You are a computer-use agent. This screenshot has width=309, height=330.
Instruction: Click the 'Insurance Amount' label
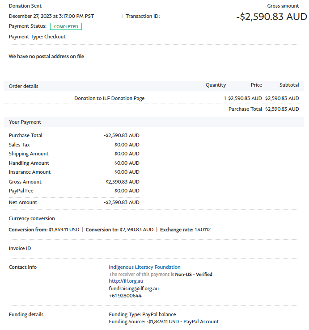click(x=30, y=172)
